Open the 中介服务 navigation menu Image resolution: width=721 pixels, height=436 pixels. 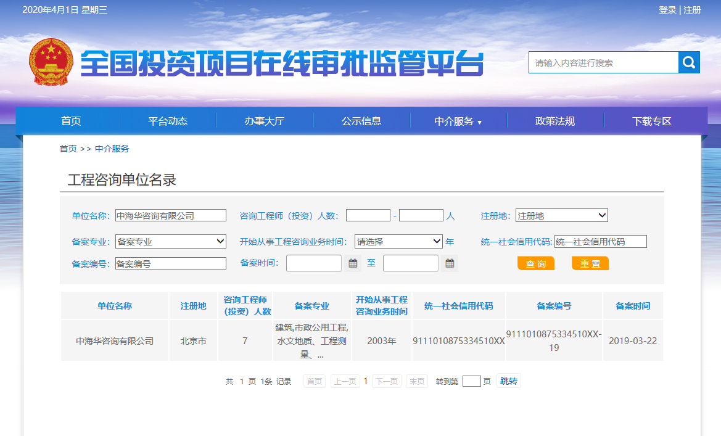coord(458,121)
